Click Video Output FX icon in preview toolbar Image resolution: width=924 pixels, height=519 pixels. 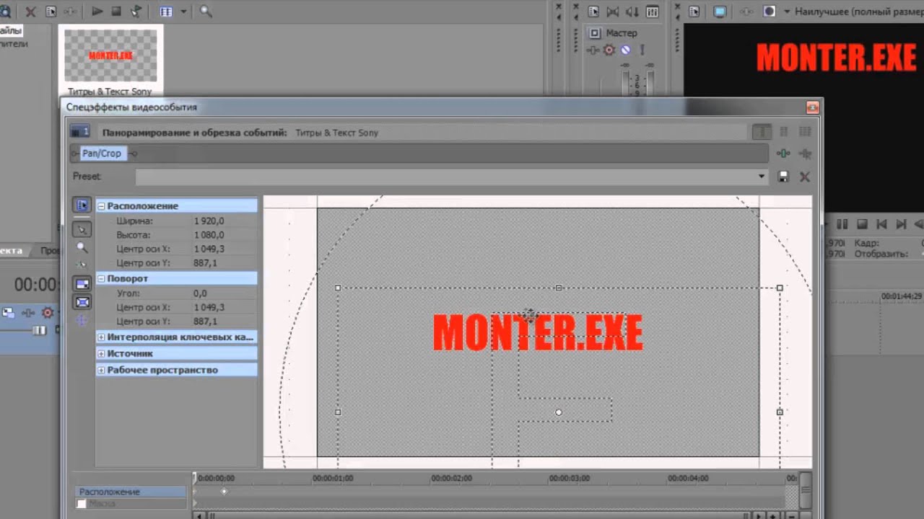click(x=748, y=12)
